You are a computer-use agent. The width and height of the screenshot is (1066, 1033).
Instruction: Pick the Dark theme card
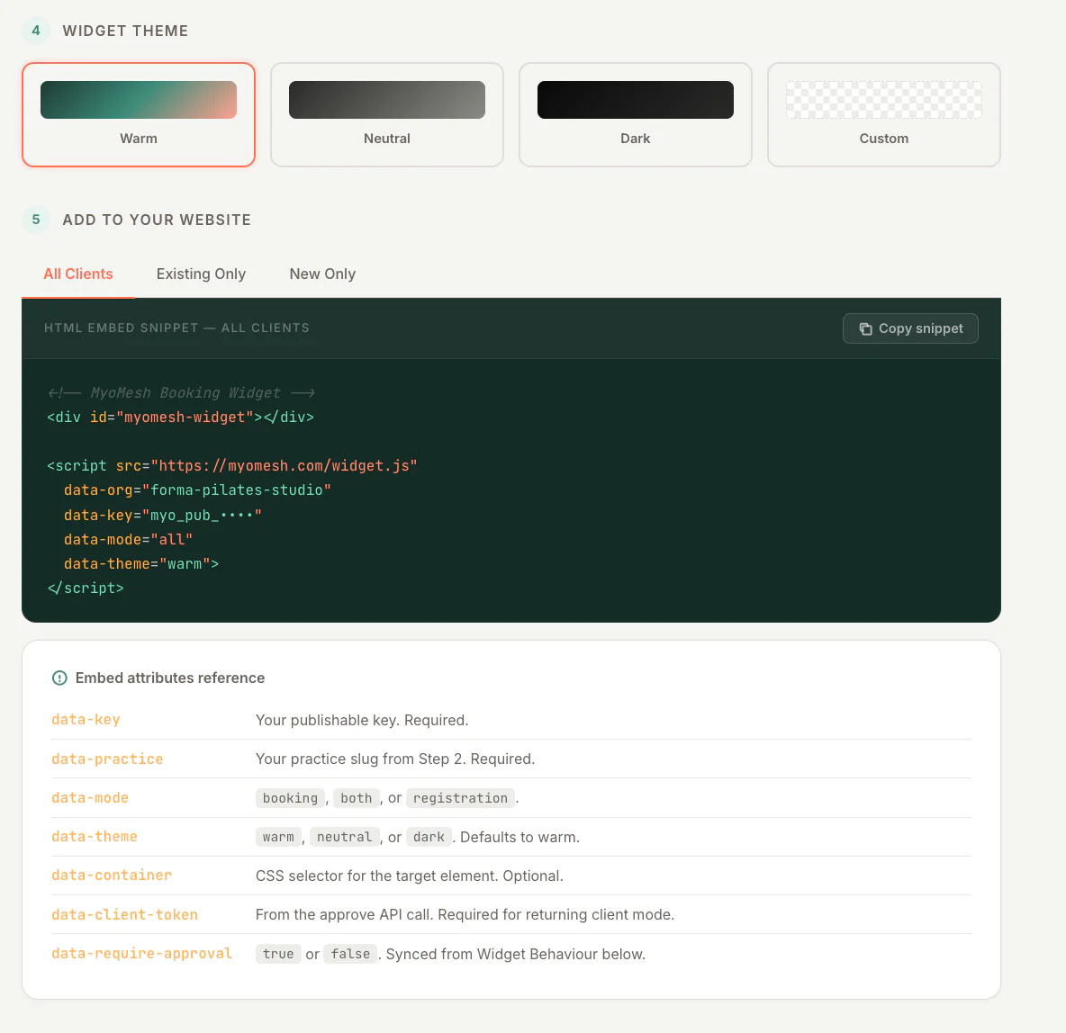(x=636, y=115)
